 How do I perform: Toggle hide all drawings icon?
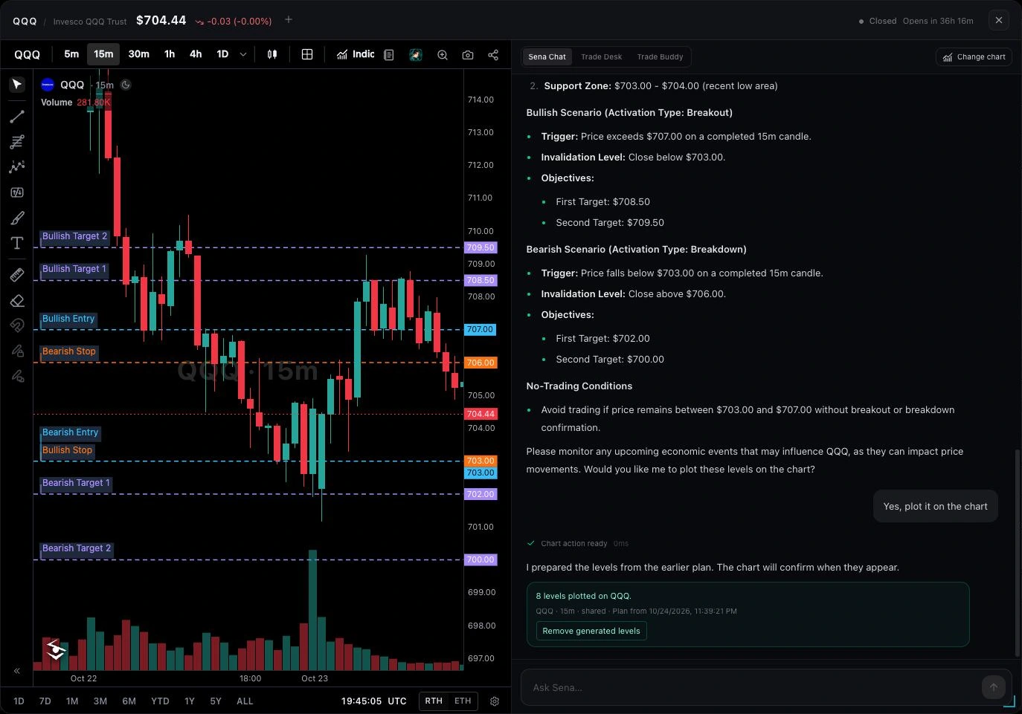(17, 376)
